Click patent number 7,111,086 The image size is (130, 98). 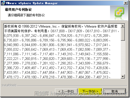[11, 54]
